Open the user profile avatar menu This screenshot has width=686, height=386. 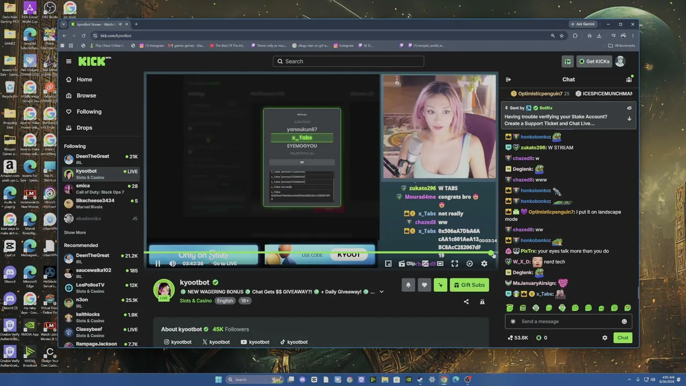coord(620,61)
